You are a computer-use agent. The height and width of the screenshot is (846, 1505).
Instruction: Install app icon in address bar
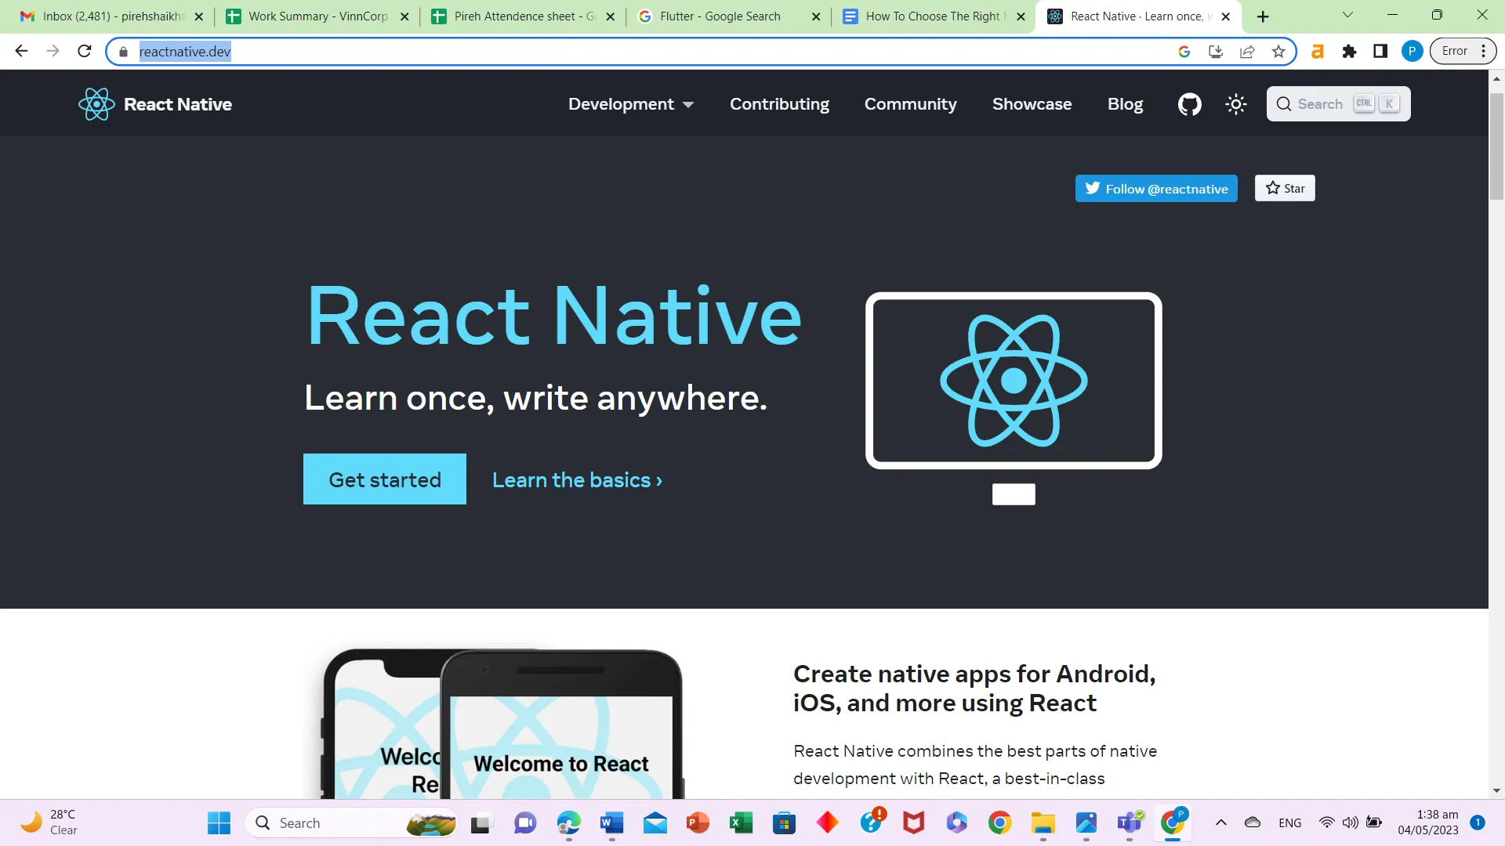(x=1216, y=52)
